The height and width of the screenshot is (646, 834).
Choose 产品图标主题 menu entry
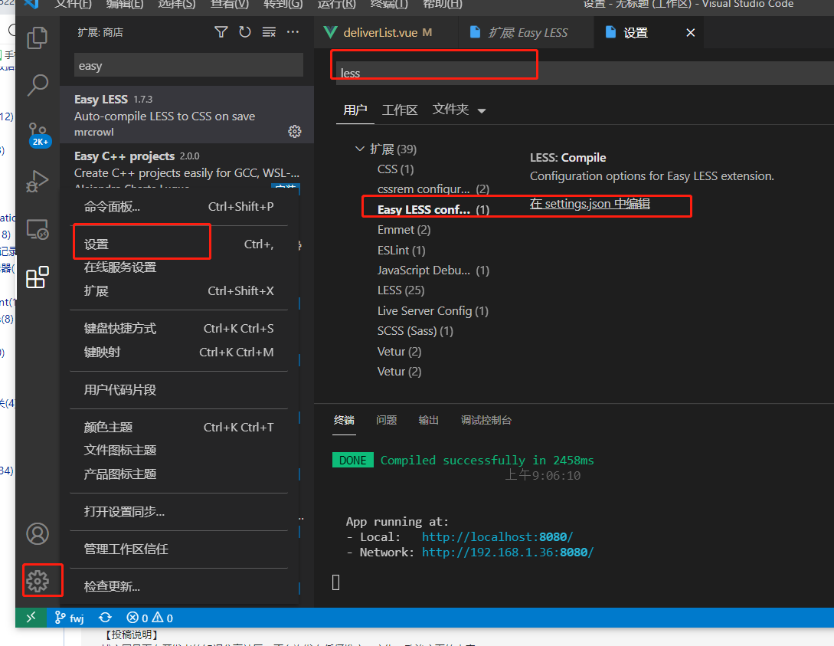pos(178,474)
